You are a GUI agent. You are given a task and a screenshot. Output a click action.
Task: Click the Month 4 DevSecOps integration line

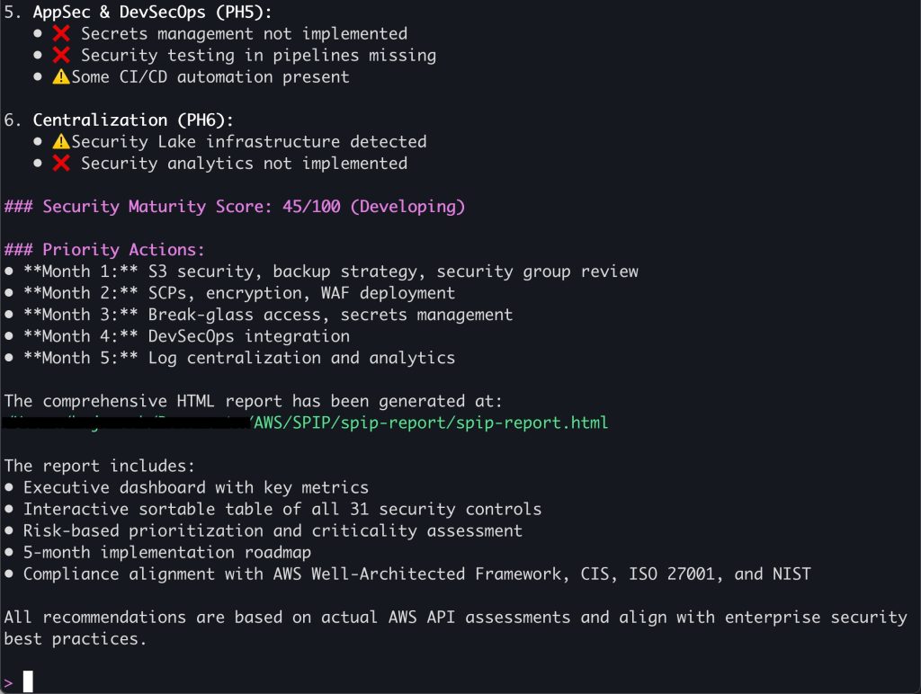tap(187, 336)
